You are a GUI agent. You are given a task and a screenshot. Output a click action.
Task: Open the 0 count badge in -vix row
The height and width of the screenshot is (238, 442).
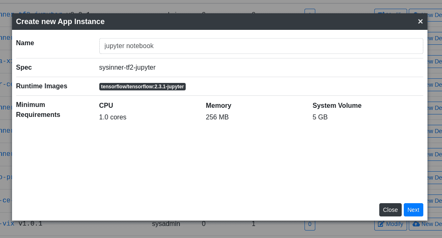(310, 224)
